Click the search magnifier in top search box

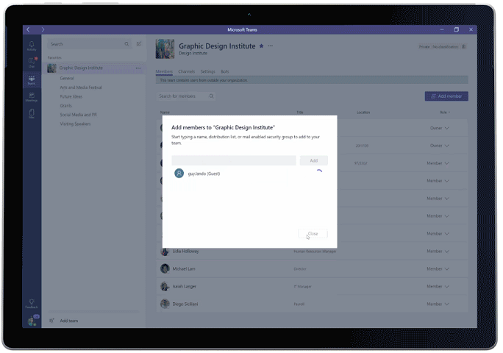coord(126,44)
